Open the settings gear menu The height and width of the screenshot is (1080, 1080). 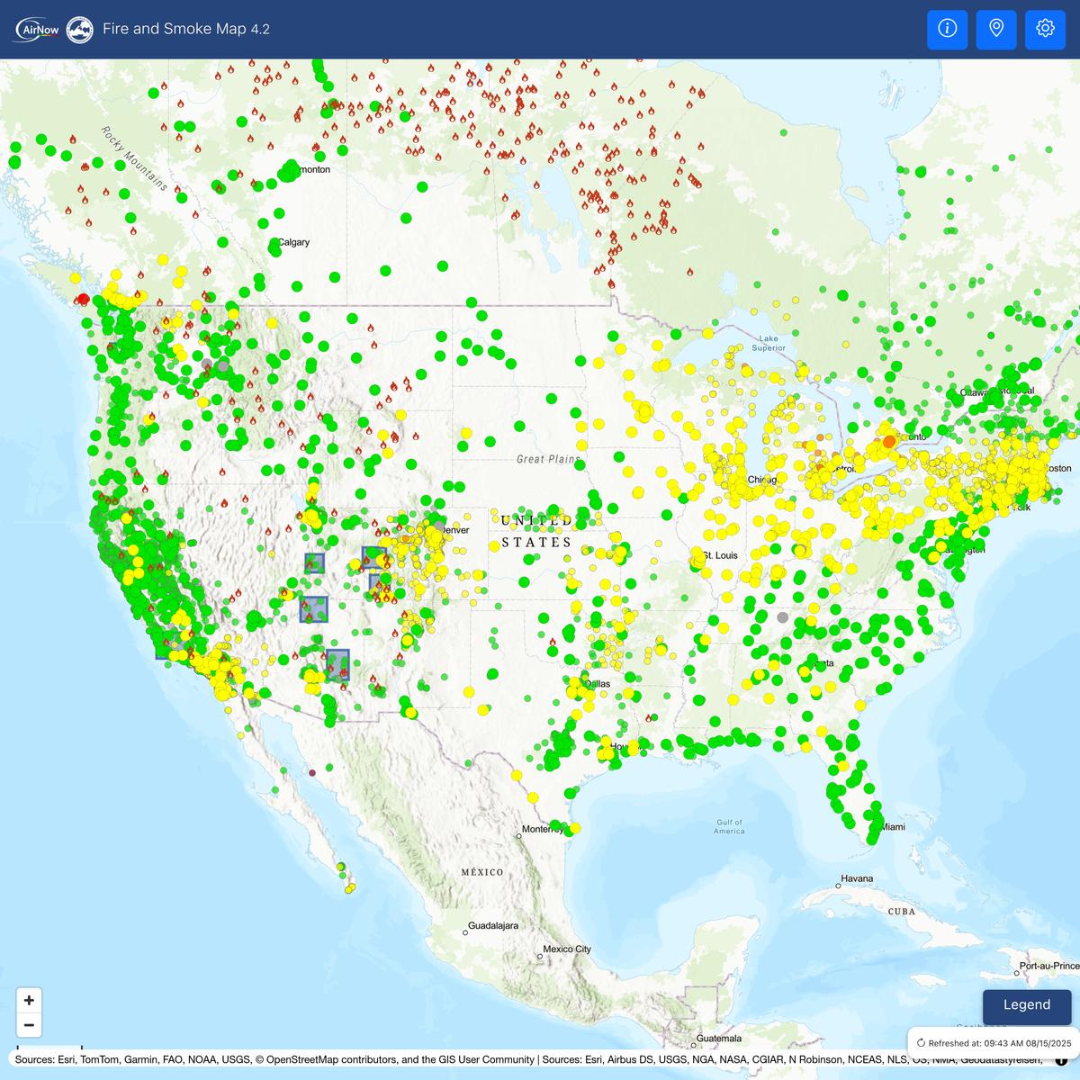tap(1045, 29)
